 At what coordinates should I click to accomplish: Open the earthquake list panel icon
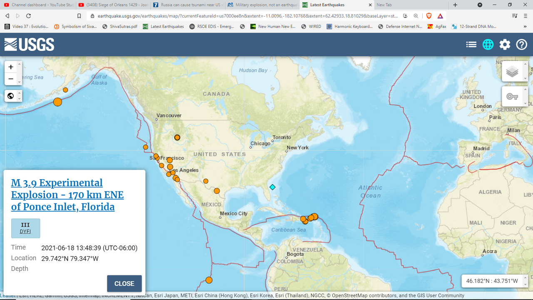(x=471, y=45)
